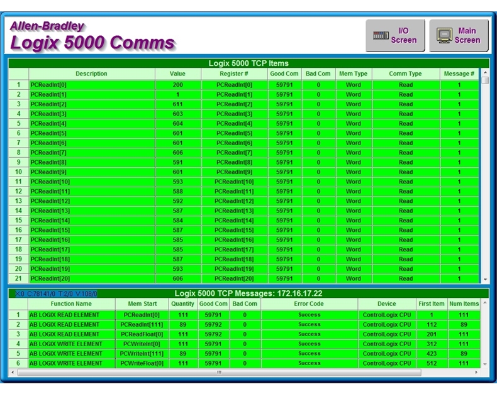Open the I/O Screen
497x394 pixels.
[395, 35]
